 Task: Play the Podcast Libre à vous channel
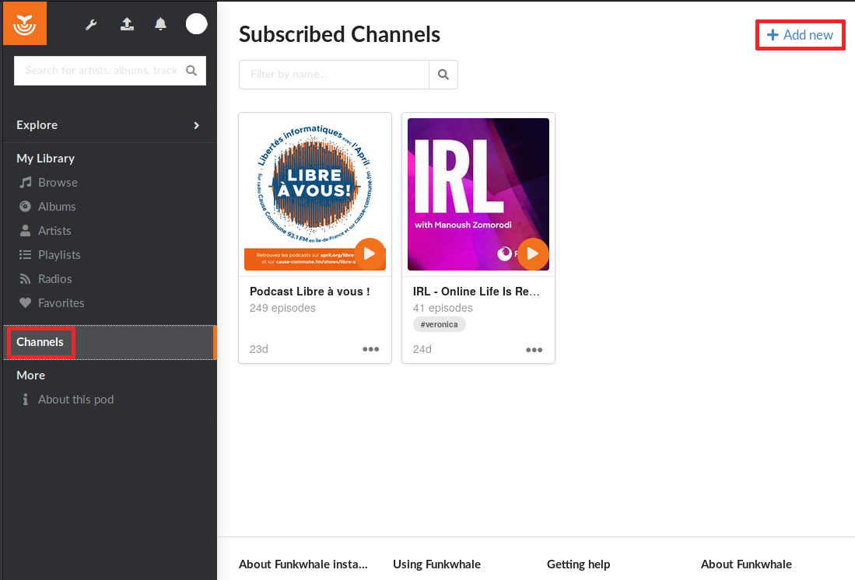coord(370,254)
